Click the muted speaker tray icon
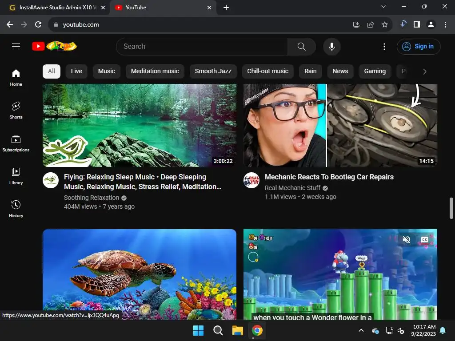This screenshot has height=341, width=455. (x=401, y=330)
